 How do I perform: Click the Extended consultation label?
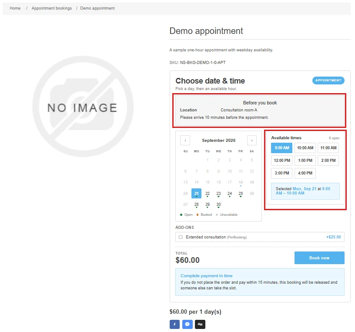point(206,237)
